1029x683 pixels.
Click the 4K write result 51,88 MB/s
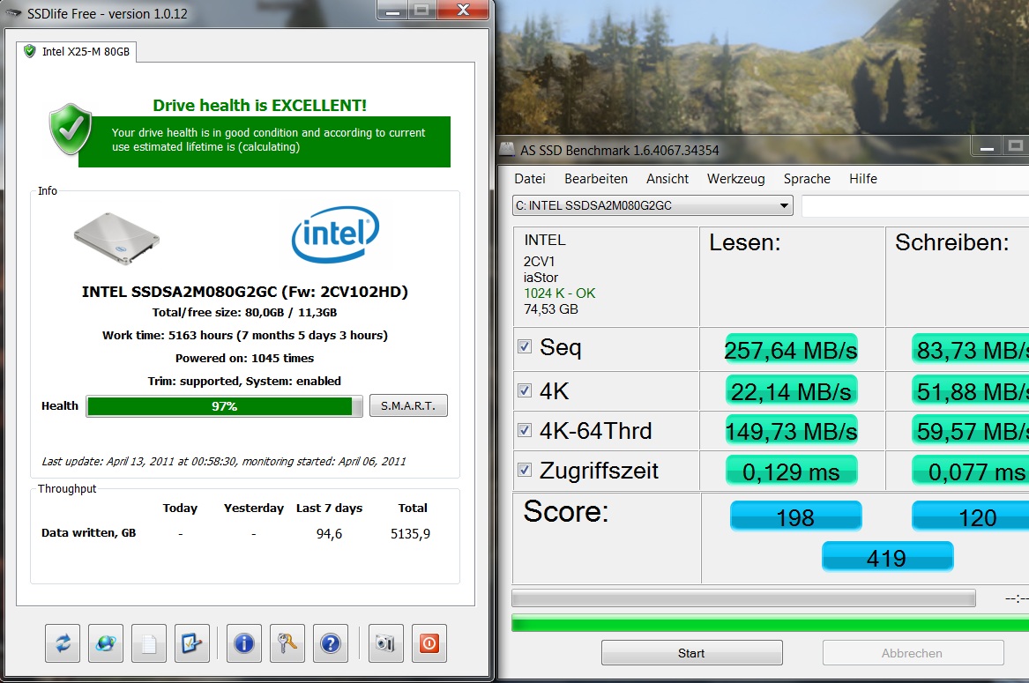972,391
